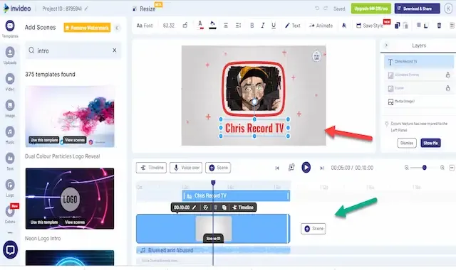Zoom in the timeline
The height and width of the screenshot is (270, 456).
(442, 168)
